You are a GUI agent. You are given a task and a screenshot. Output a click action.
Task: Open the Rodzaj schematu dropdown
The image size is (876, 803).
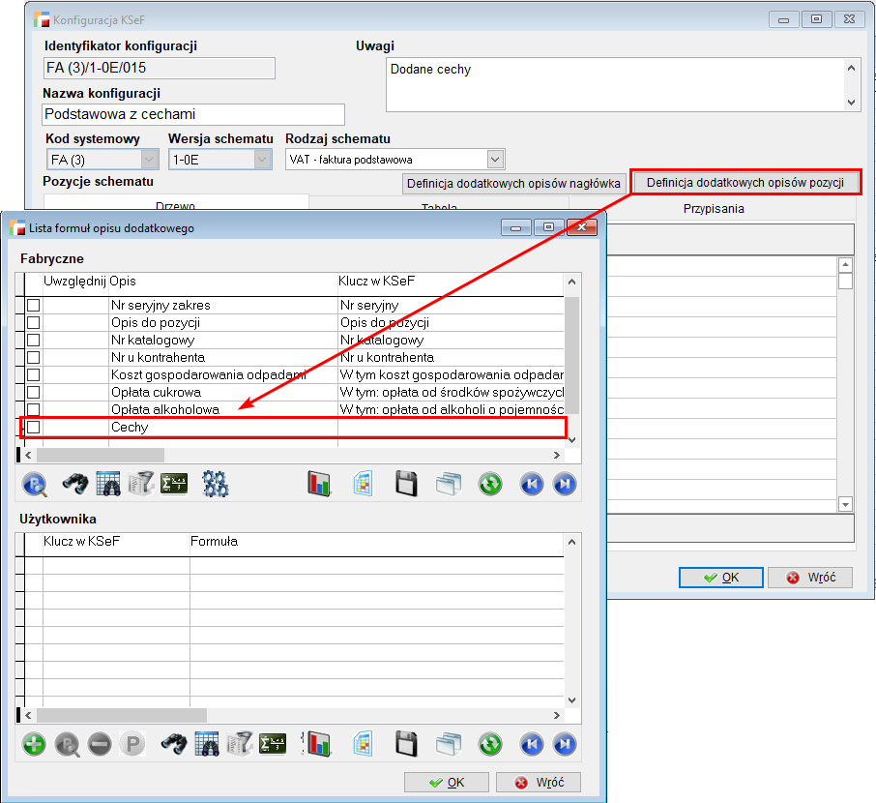click(x=495, y=159)
